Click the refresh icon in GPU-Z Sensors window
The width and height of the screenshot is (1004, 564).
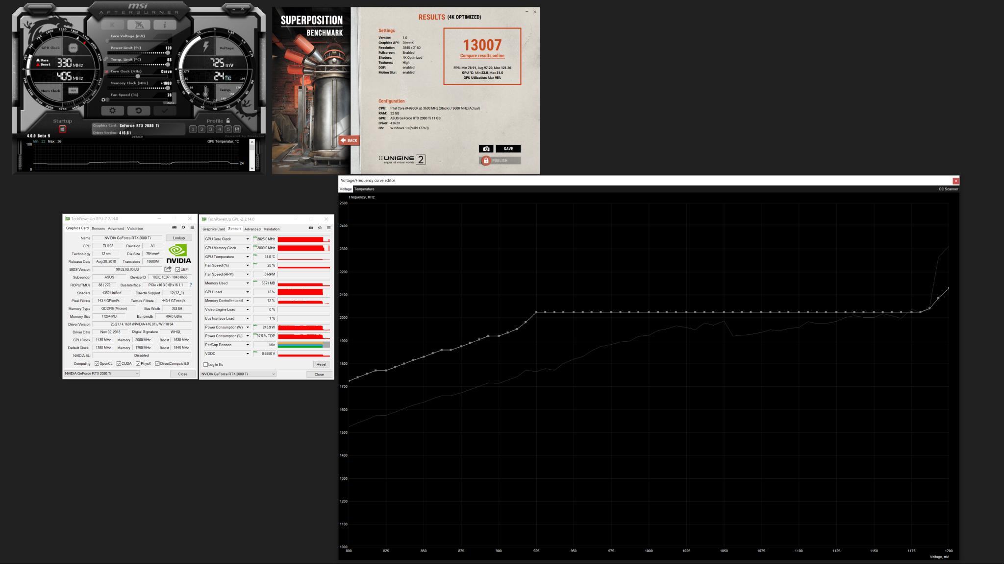click(x=320, y=228)
